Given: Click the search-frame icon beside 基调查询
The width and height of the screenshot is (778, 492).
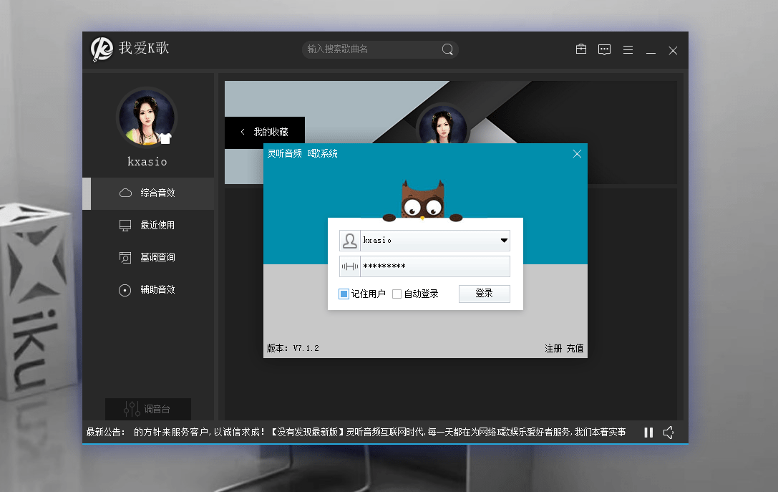Looking at the screenshot, I should click(x=125, y=258).
